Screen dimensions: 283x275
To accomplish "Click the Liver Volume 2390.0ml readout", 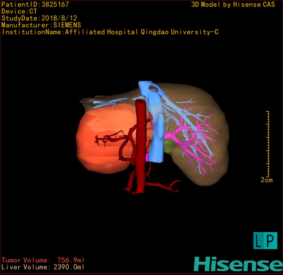I will [x=43, y=267].
